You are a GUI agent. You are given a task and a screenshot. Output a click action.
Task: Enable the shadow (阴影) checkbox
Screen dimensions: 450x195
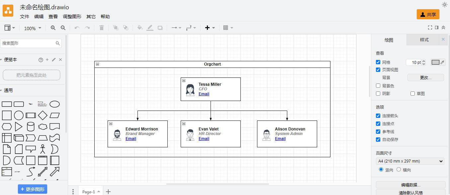click(x=378, y=94)
